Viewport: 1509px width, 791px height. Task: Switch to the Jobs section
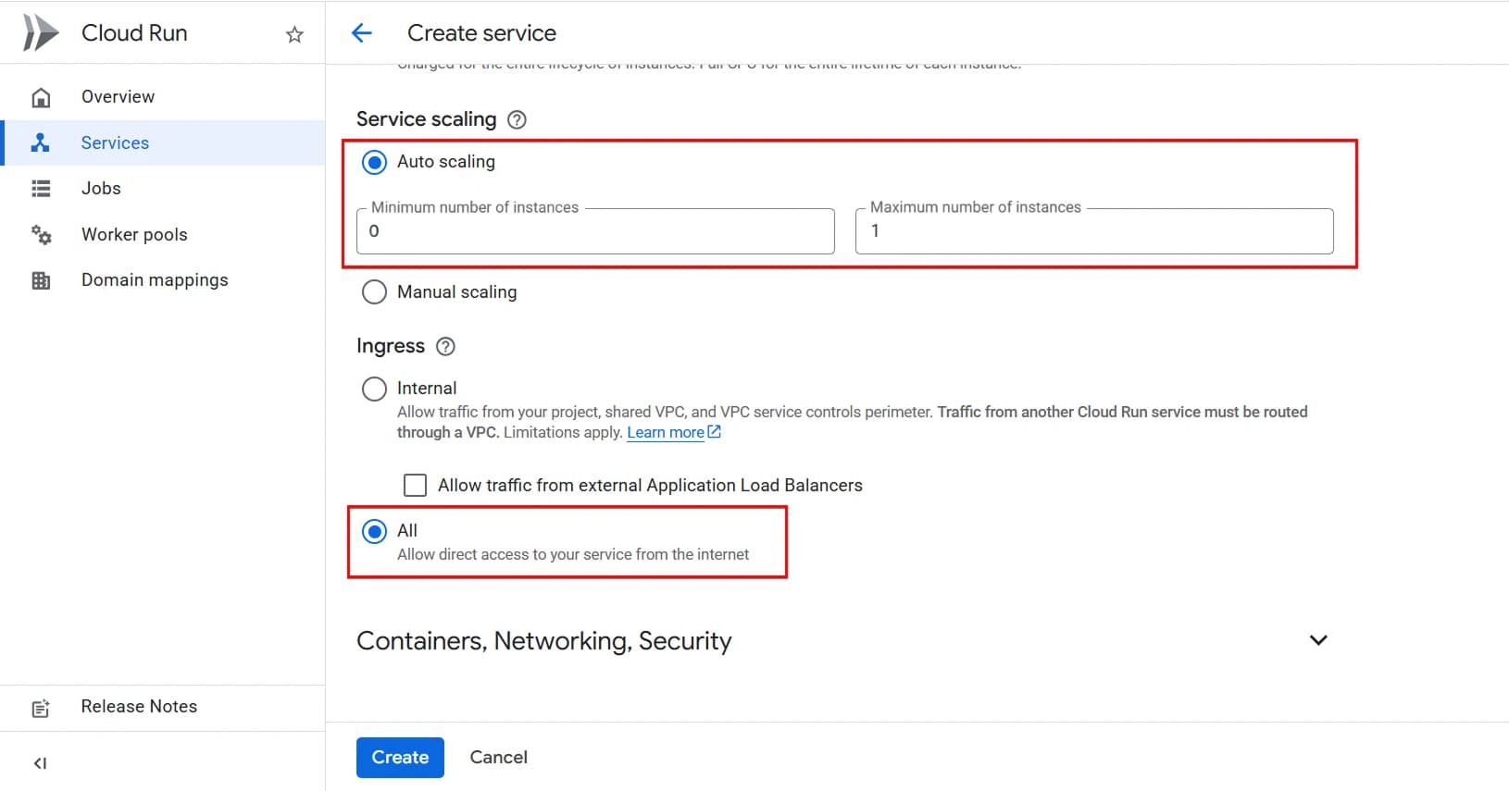[x=100, y=188]
